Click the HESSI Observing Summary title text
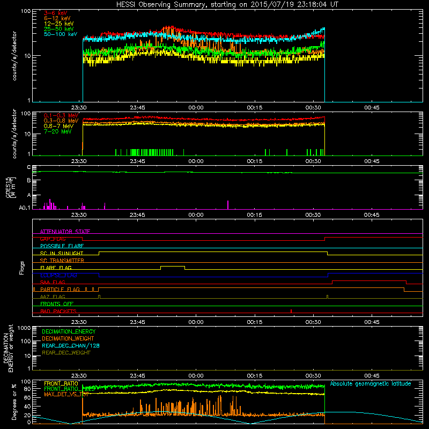 pos(227,5)
